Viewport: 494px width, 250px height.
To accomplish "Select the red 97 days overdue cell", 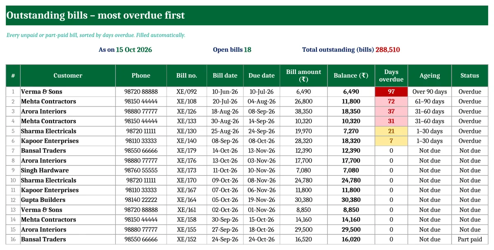I will 391,92.
